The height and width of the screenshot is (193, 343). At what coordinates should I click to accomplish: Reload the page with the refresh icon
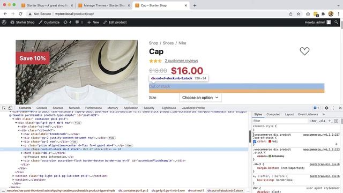pos(20,14)
